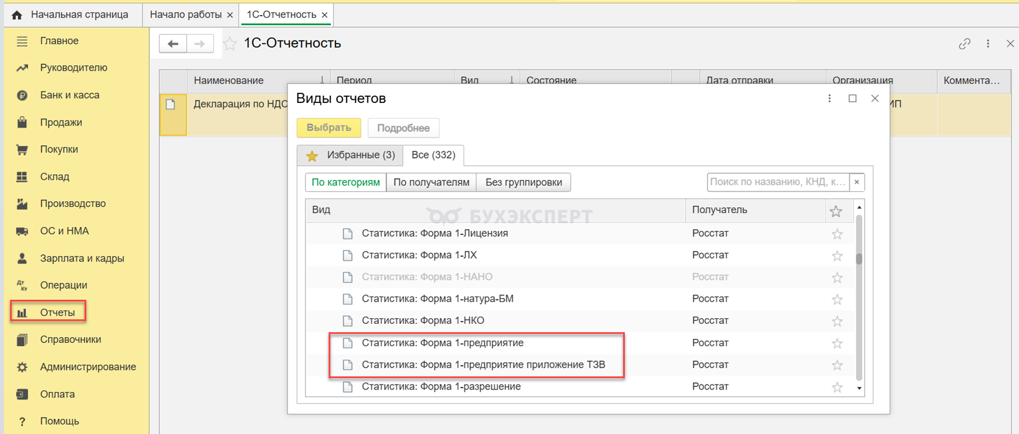
Task: Click the report list scrollbar thumb
Action: 859,259
